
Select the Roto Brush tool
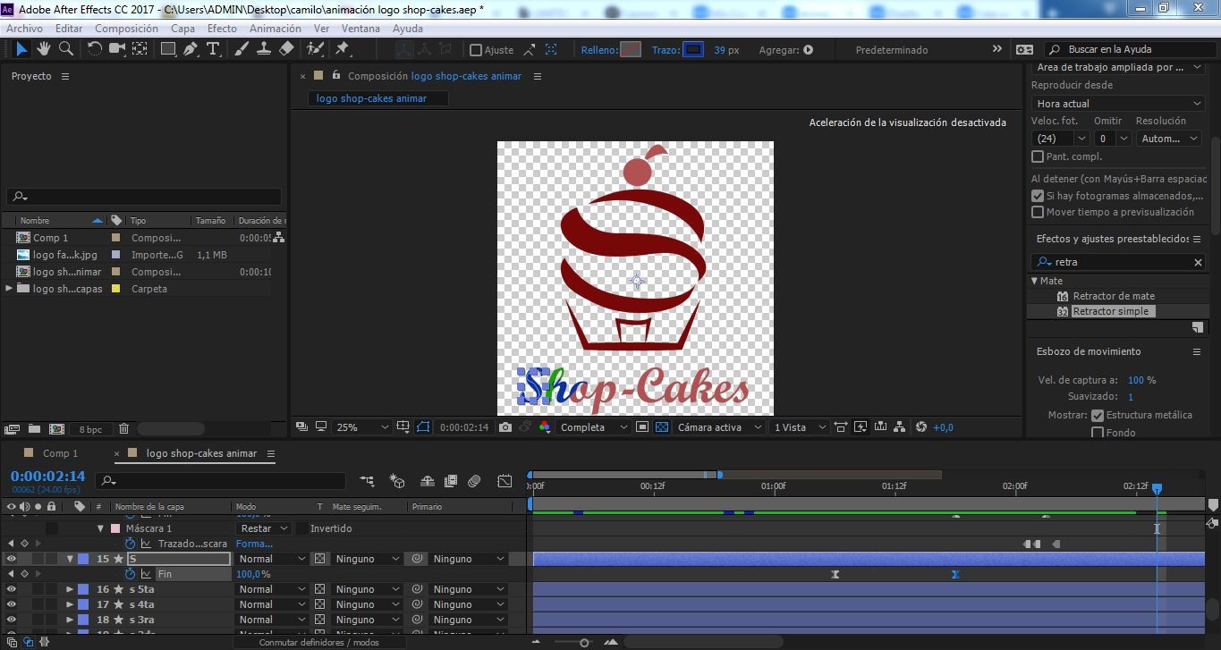click(x=315, y=49)
